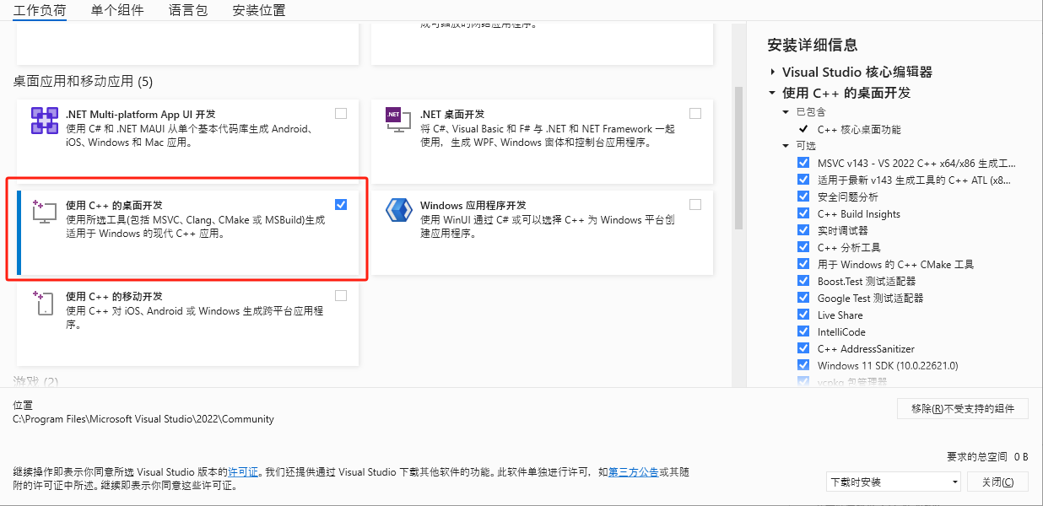
Task: Enable the .NET Multi-platform App UI workload checkbox
Action: point(341,113)
